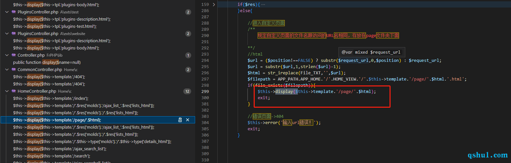Open the 'plugins-test.html' search result
511x163 pixels.
tap(55, 27)
